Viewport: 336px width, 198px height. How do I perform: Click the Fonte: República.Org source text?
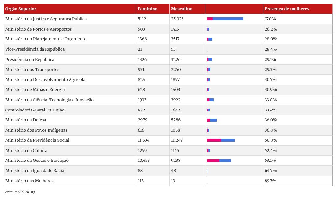(x=19, y=192)
